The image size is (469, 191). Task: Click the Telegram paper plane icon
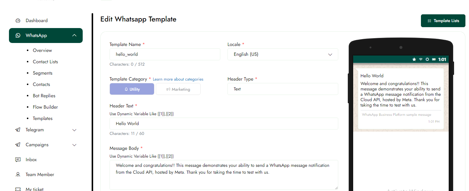(18, 130)
